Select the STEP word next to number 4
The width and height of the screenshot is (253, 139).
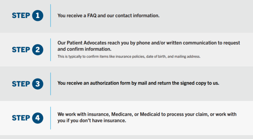pyautogui.click(x=21, y=118)
